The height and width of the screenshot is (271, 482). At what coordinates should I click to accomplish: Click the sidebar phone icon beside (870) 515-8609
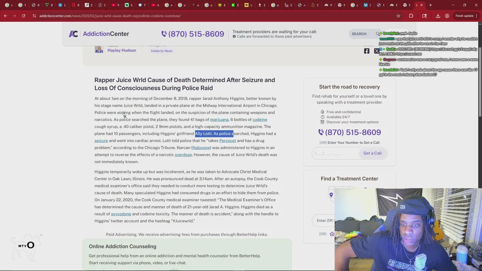[x=321, y=132]
